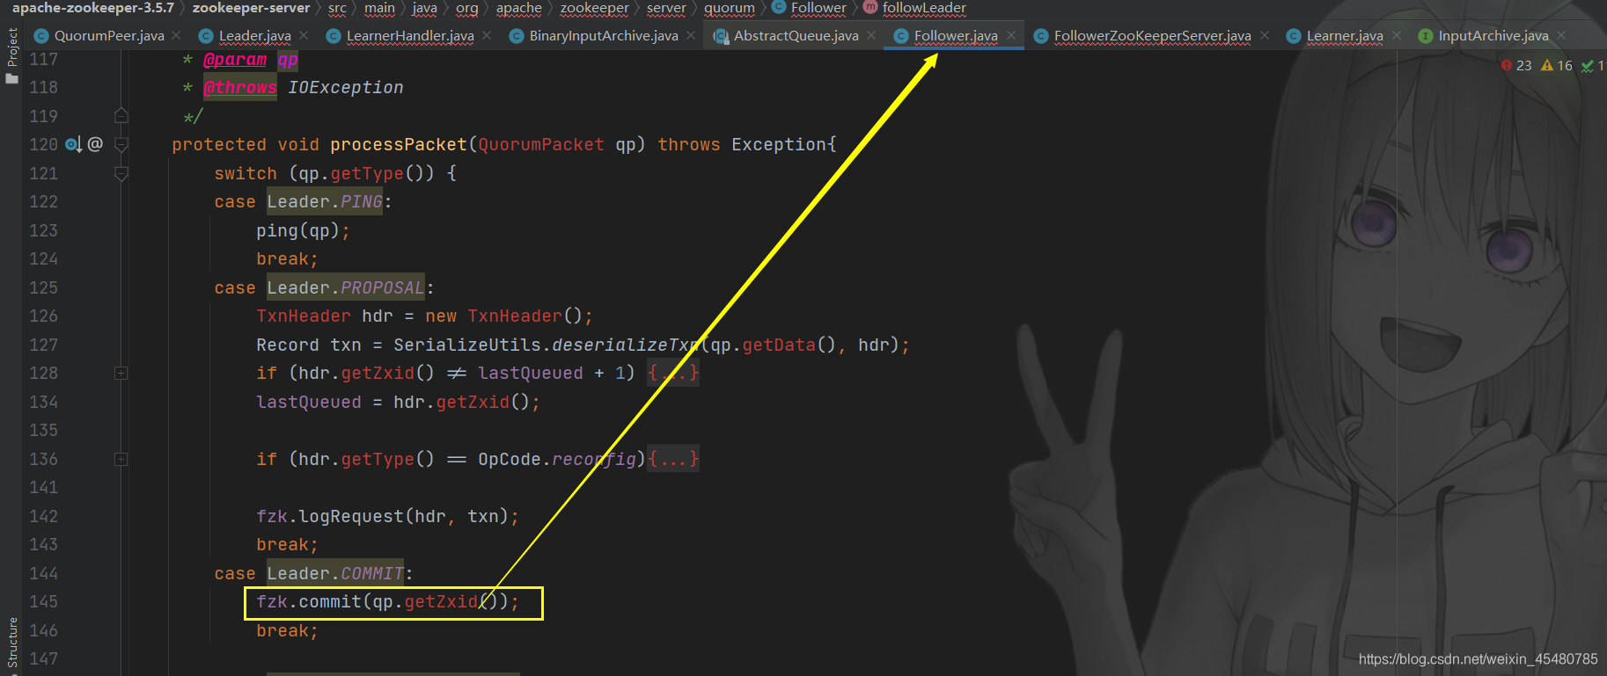Click the server breadcrumb
The width and height of the screenshot is (1607, 676).
tap(666, 8)
